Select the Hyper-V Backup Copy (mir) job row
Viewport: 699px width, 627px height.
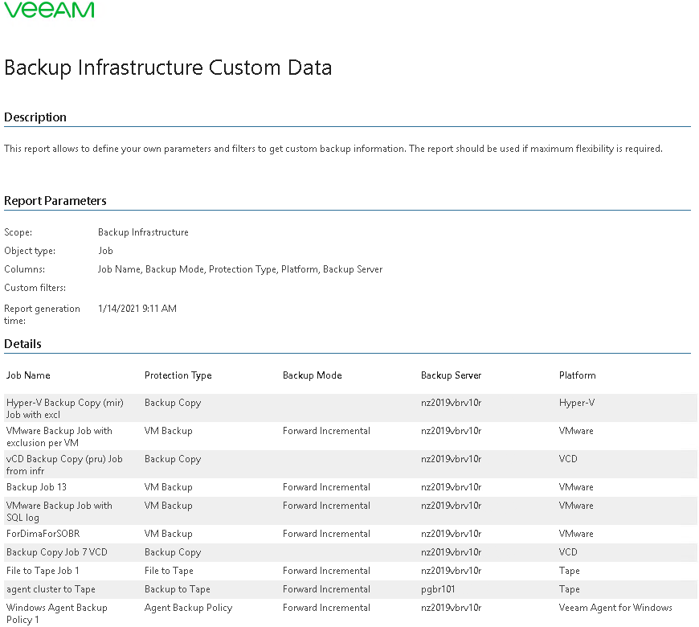tap(64, 408)
